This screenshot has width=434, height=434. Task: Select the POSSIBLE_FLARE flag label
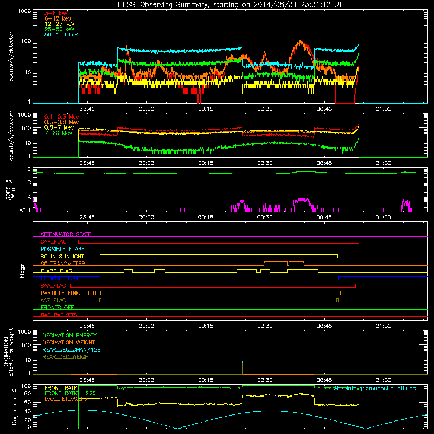tap(62, 249)
